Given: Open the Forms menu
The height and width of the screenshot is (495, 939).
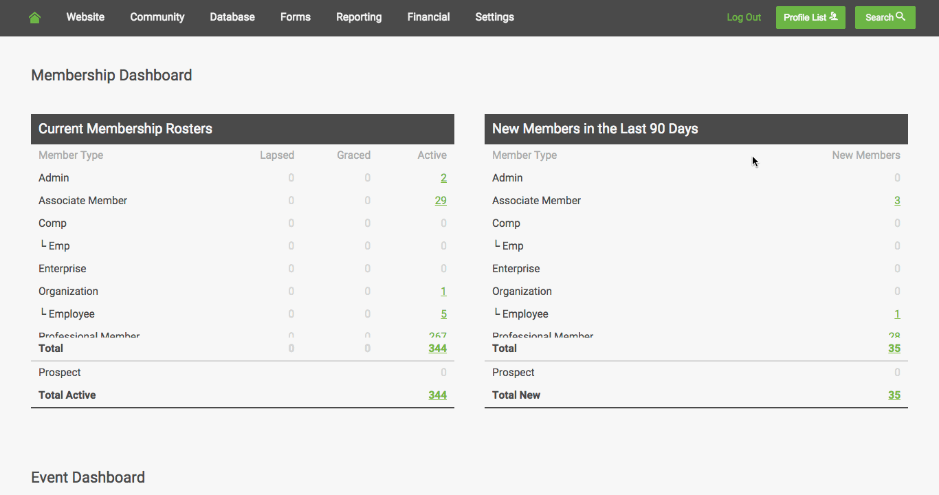Looking at the screenshot, I should 296,17.
